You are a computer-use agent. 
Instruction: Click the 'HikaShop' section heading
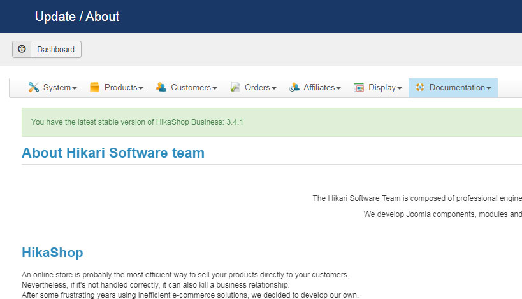(x=52, y=253)
